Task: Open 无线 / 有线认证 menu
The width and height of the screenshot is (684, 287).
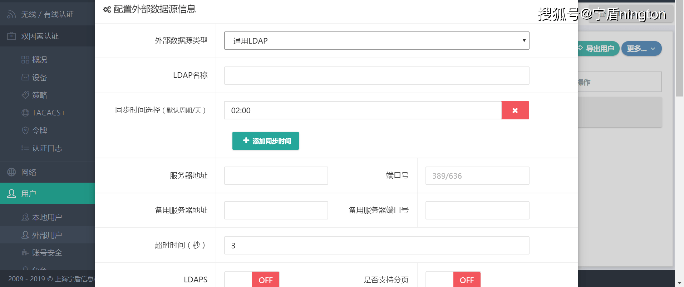Action: pos(48,14)
